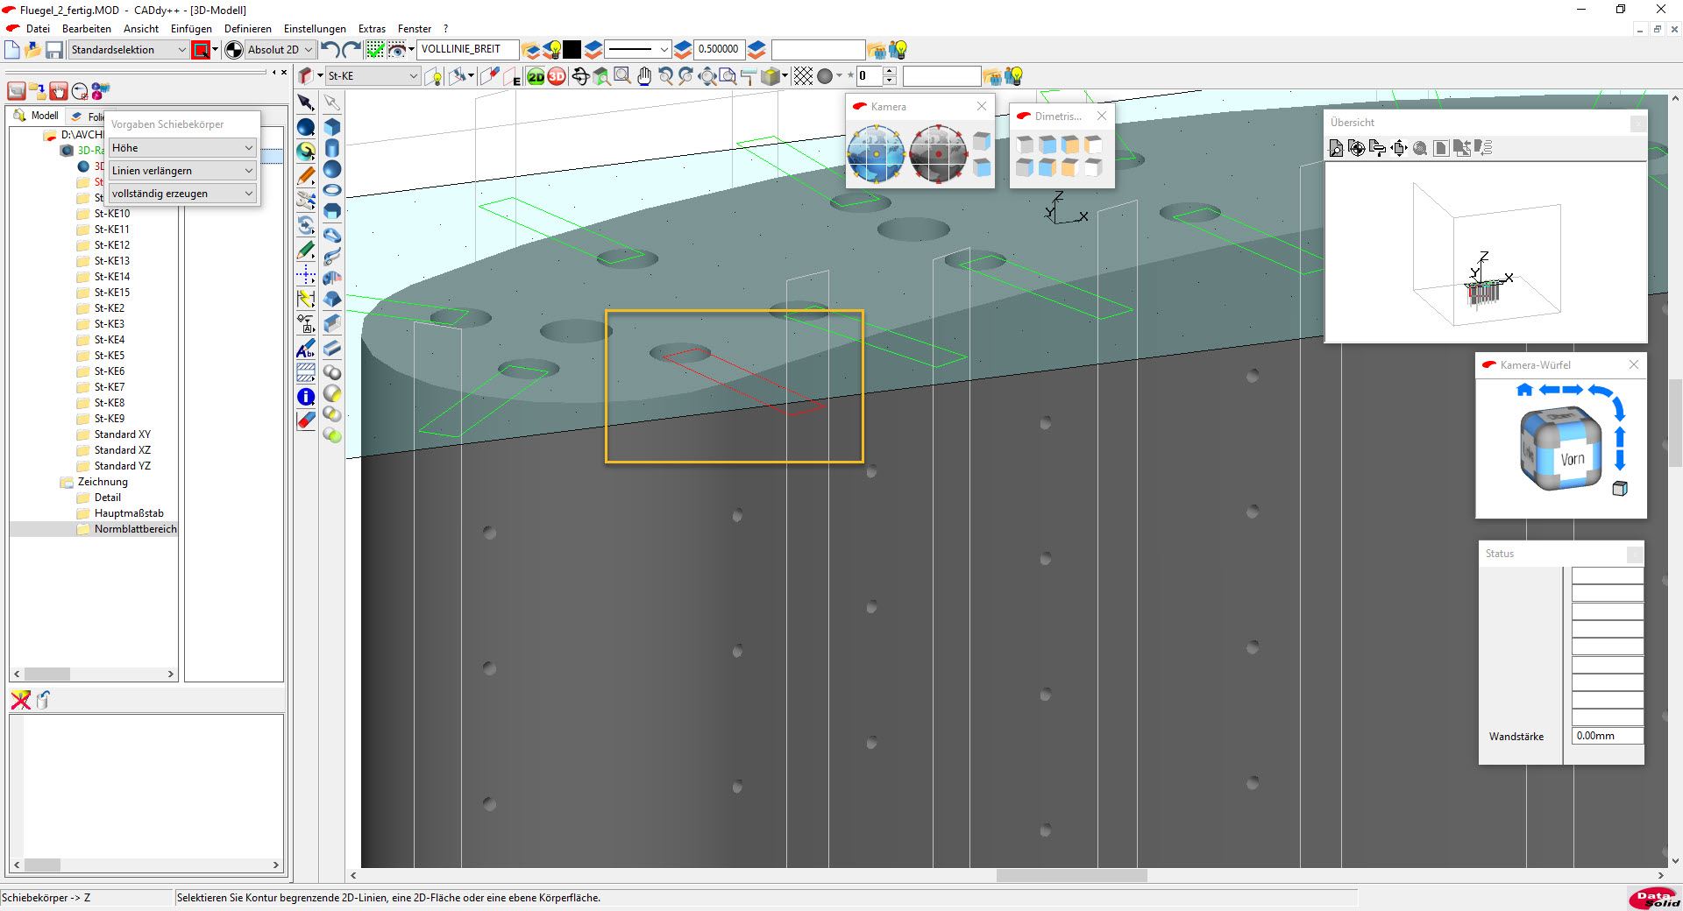Open the blue info tool

305,397
